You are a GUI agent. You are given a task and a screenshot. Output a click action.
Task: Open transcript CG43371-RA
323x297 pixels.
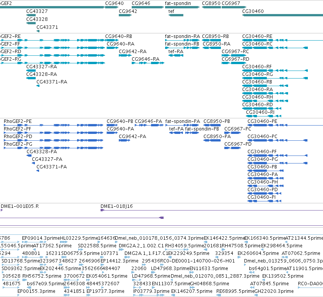[x=52, y=82]
